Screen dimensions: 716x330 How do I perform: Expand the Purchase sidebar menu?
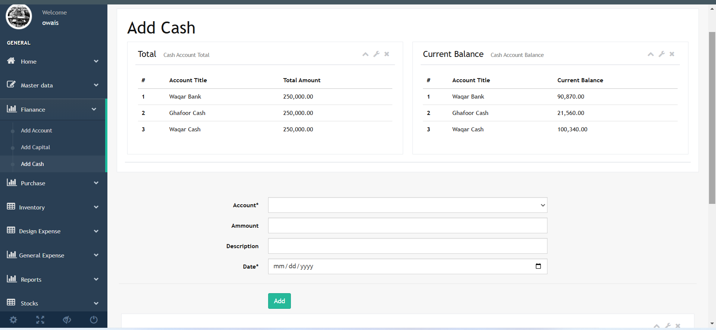click(52, 183)
